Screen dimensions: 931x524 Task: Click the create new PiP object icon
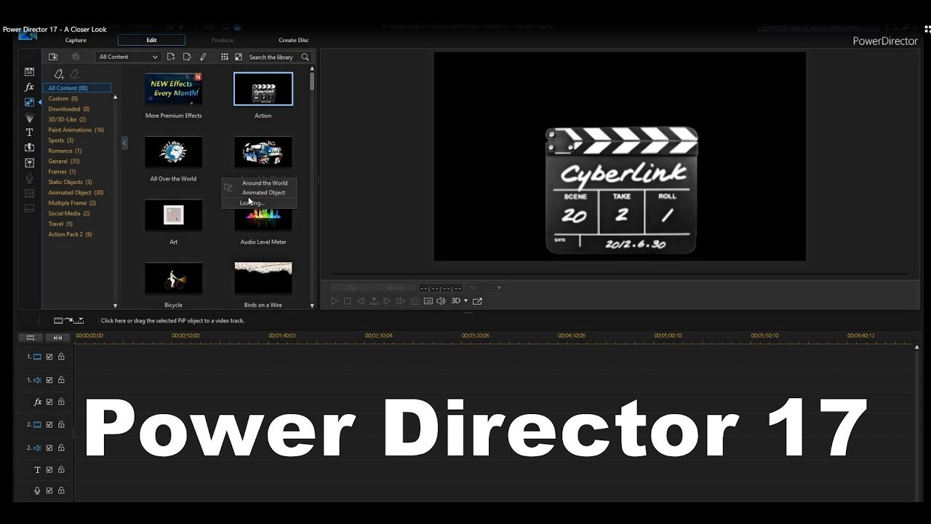click(171, 57)
